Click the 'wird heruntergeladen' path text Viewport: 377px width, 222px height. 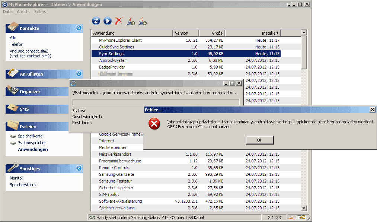[x=155, y=93]
